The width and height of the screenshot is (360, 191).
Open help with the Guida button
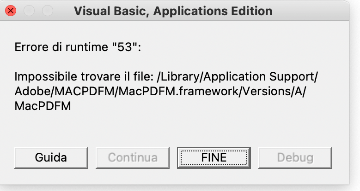pos(51,157)
